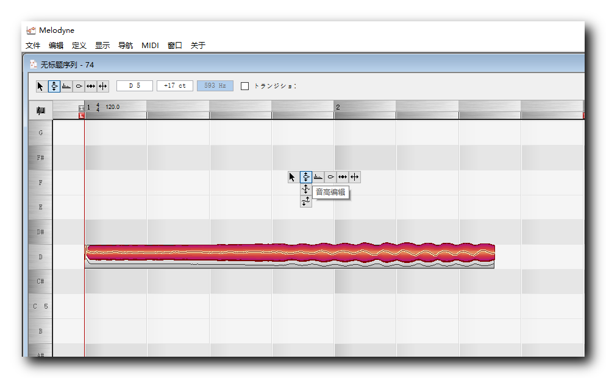Choose formant tool in floating tool palette
The image size is (606, 378).
coord(318,177)
